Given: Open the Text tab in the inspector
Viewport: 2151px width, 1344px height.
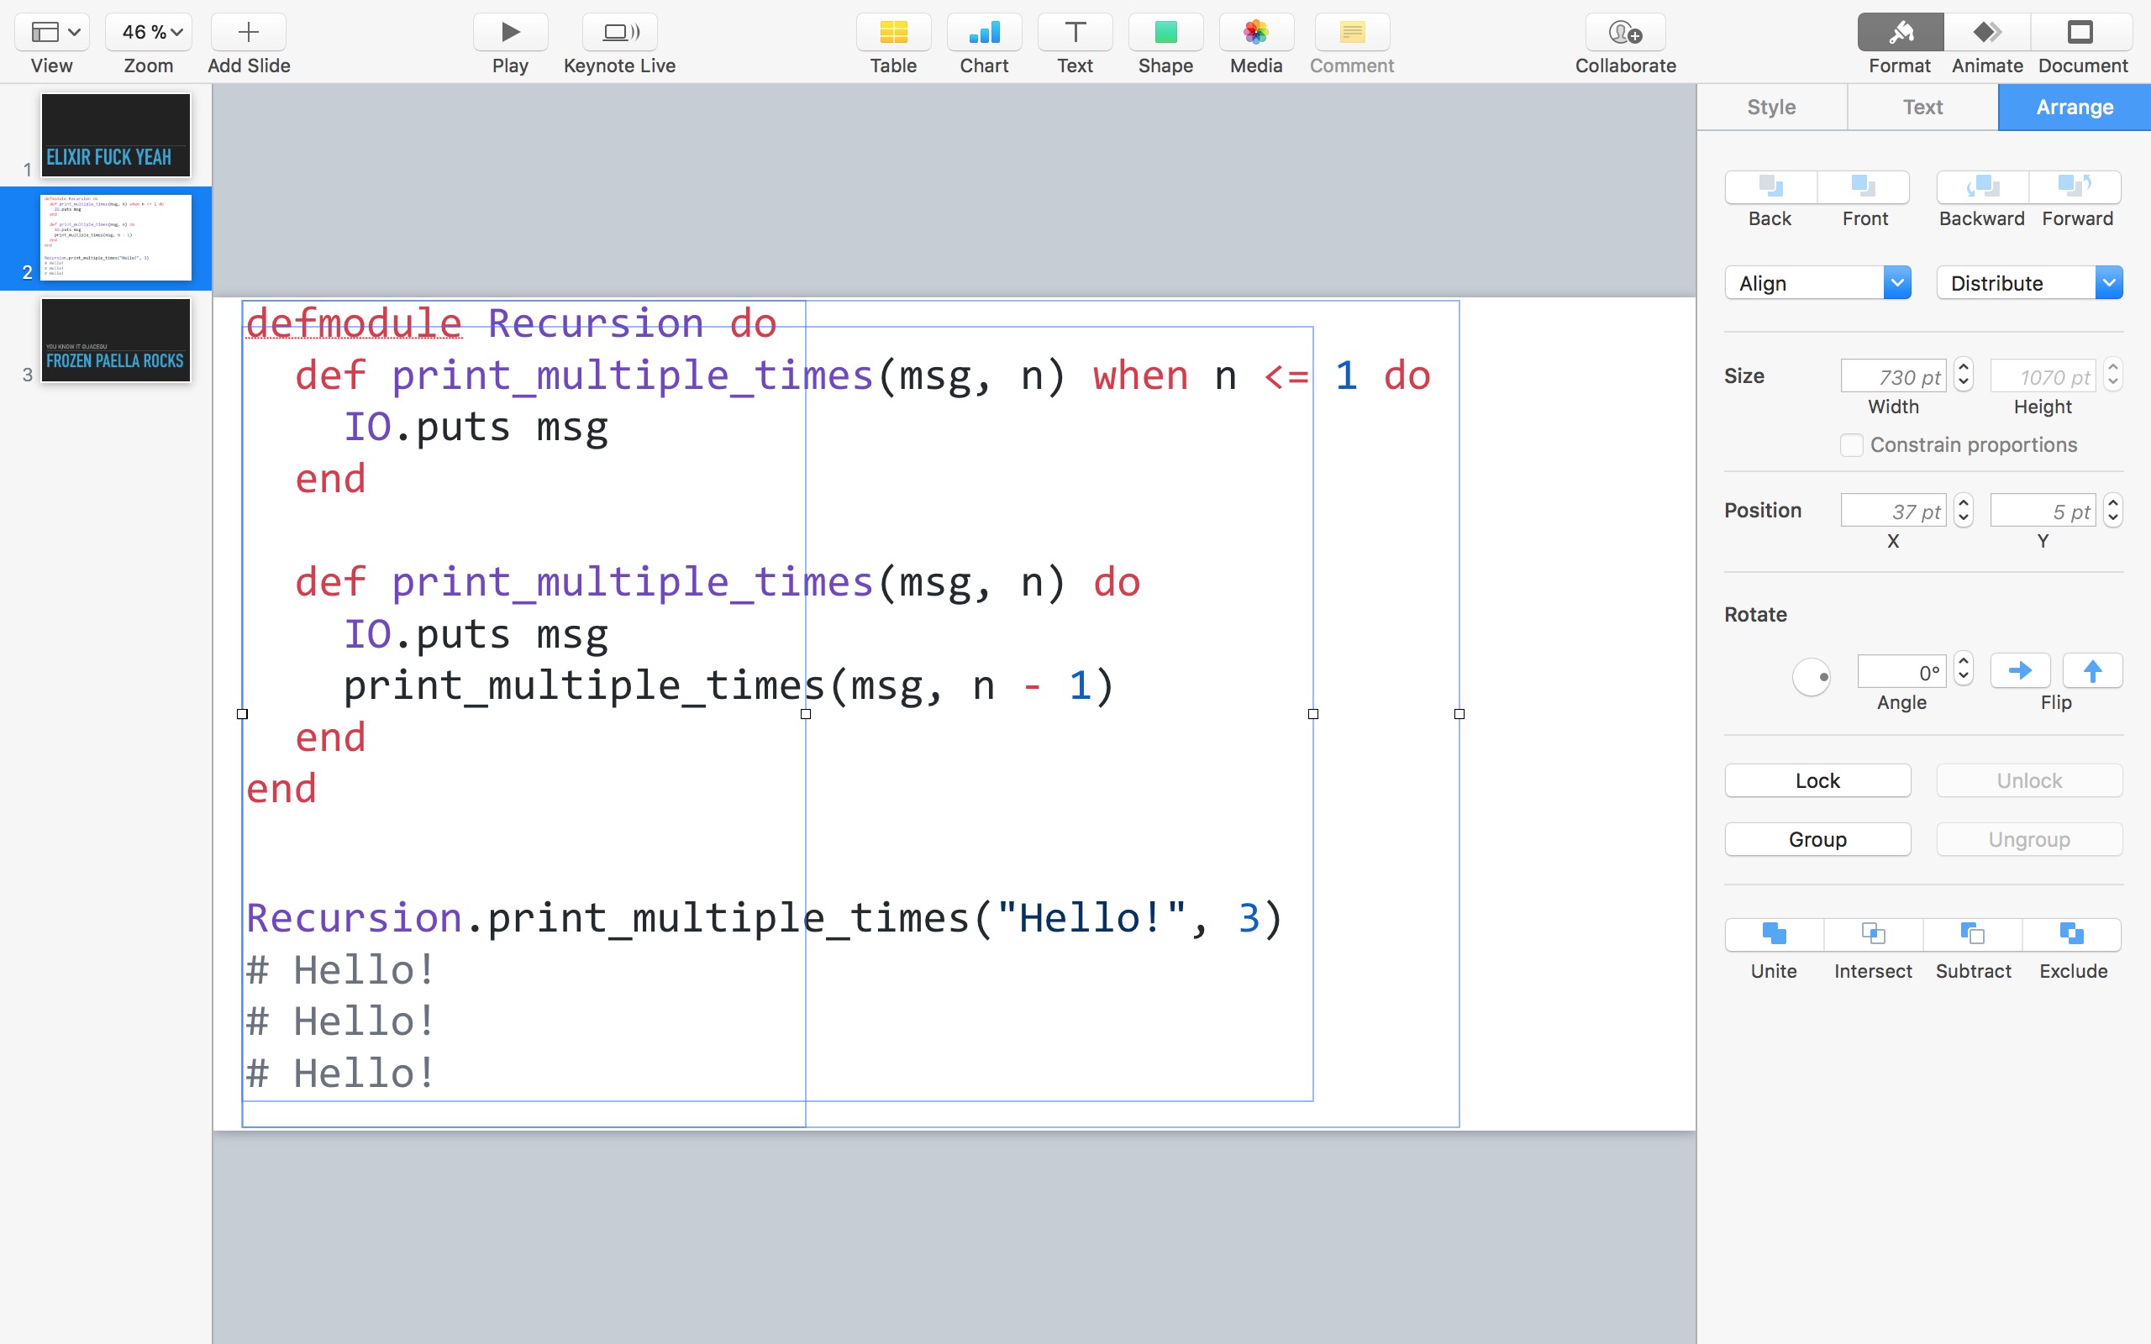Looking at the screenshot, I should (x=1922, y=108).
